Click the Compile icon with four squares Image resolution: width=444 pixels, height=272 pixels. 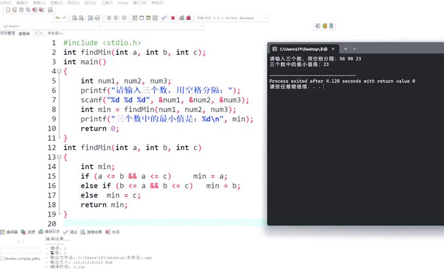point(135,18)
